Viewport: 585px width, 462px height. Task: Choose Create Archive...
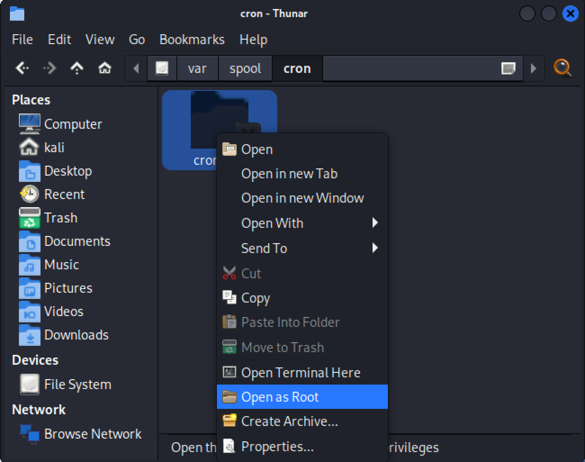(302, 421)
